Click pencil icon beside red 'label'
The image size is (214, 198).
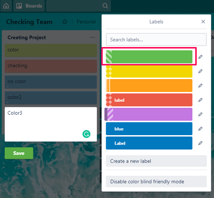[x=200, y=100]
